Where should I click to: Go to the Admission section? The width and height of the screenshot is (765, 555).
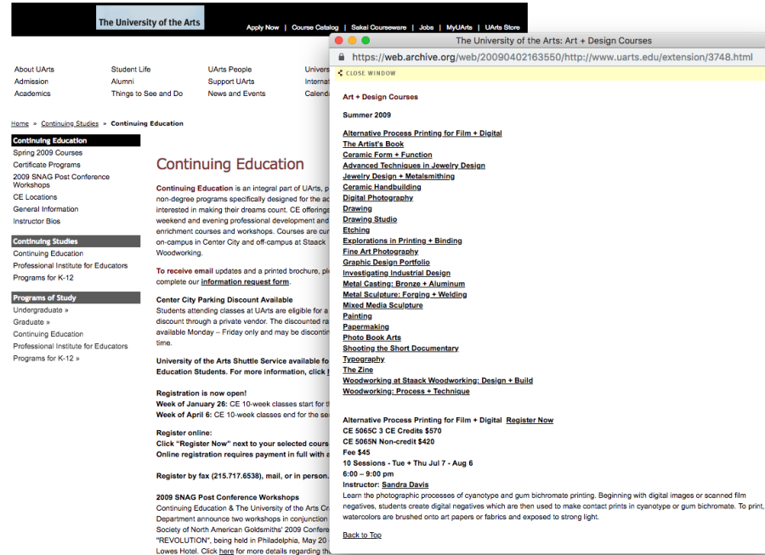tap(31, 82)
